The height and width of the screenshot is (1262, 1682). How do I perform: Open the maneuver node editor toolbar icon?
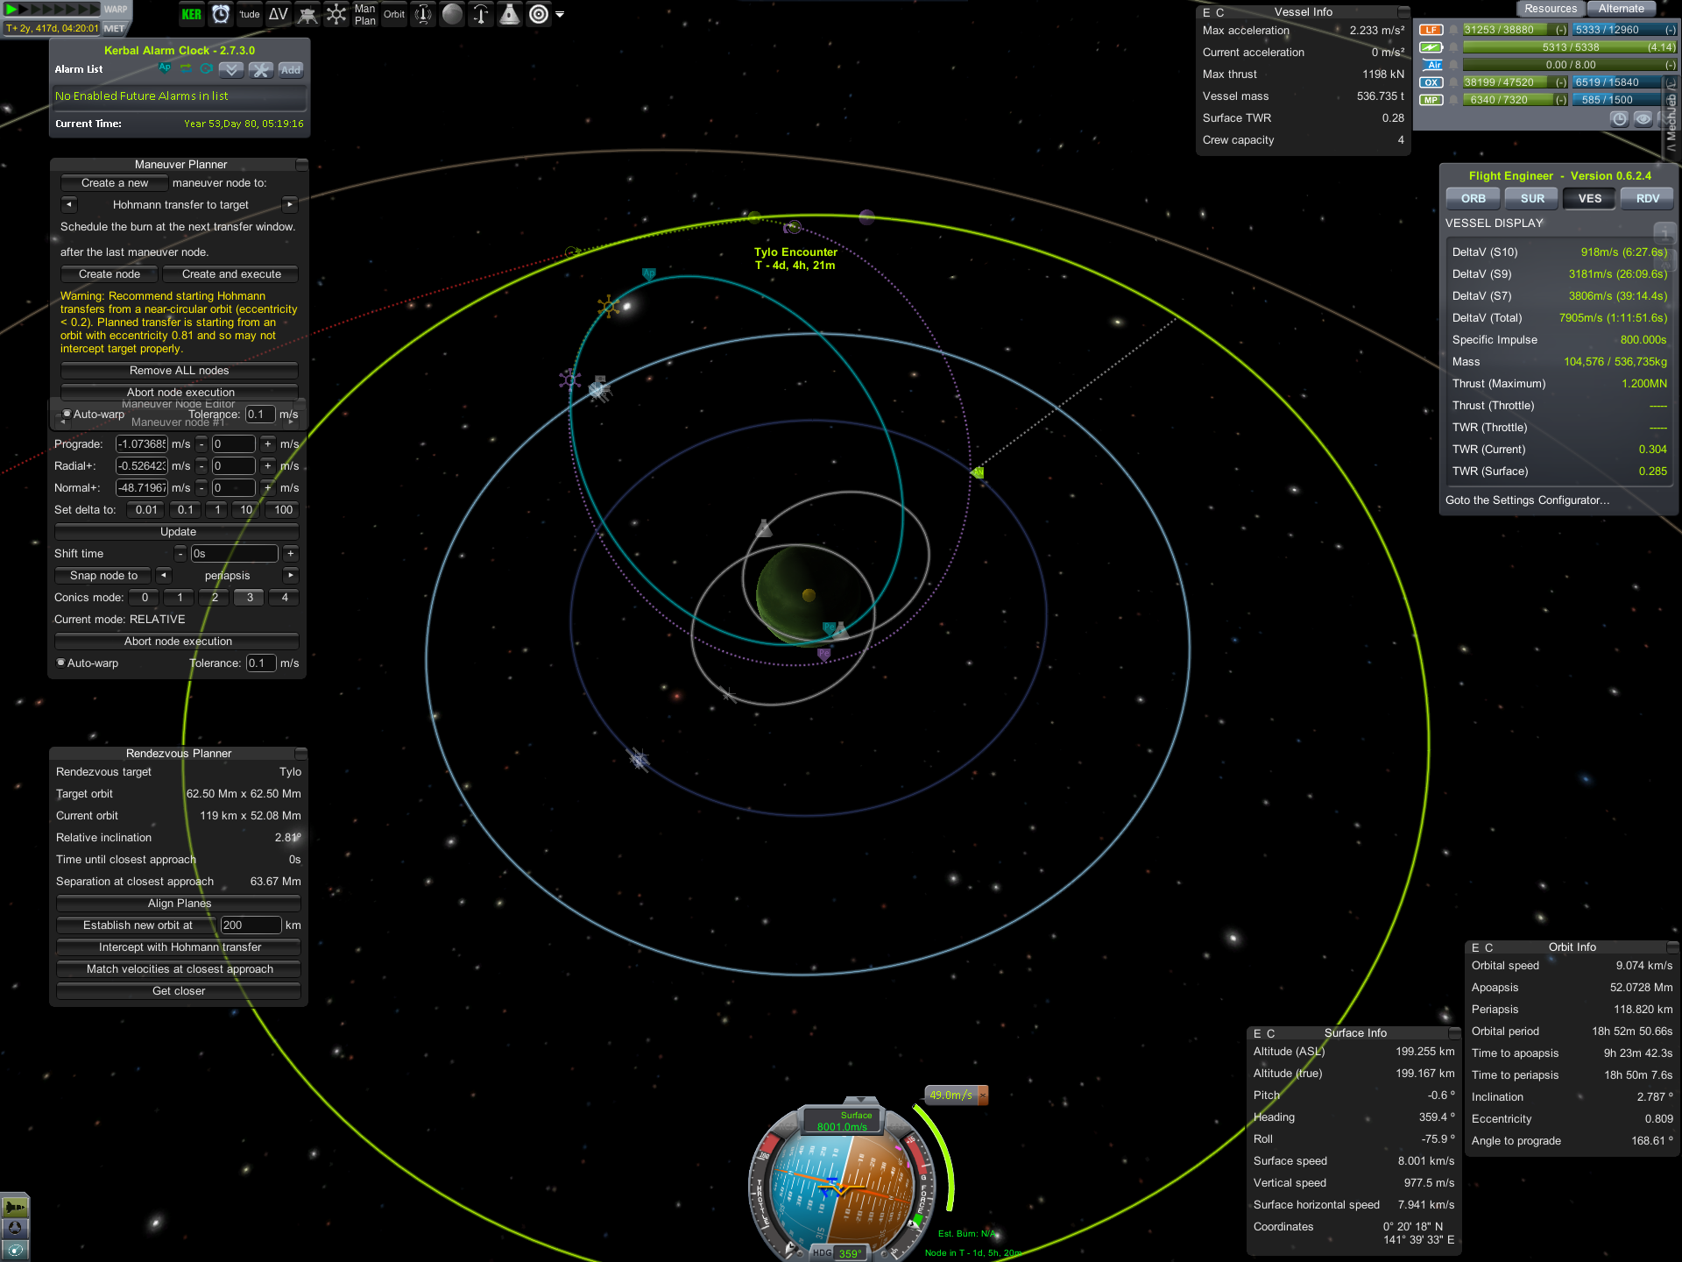(x=336, y=14)
